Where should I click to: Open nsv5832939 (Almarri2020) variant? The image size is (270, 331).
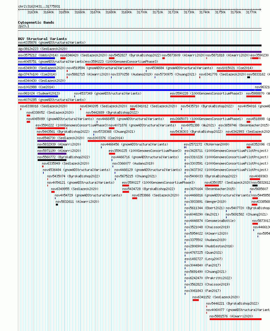pos(59,144)
